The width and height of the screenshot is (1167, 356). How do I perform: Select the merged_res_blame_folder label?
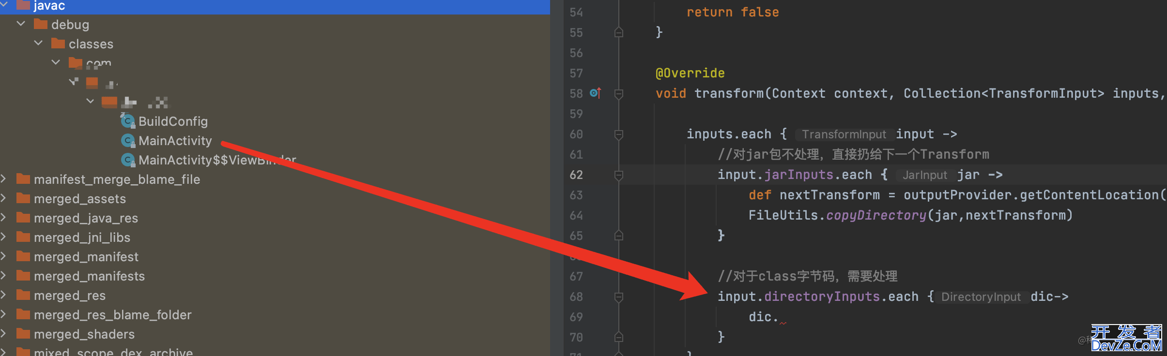click(x=112, y=314)
